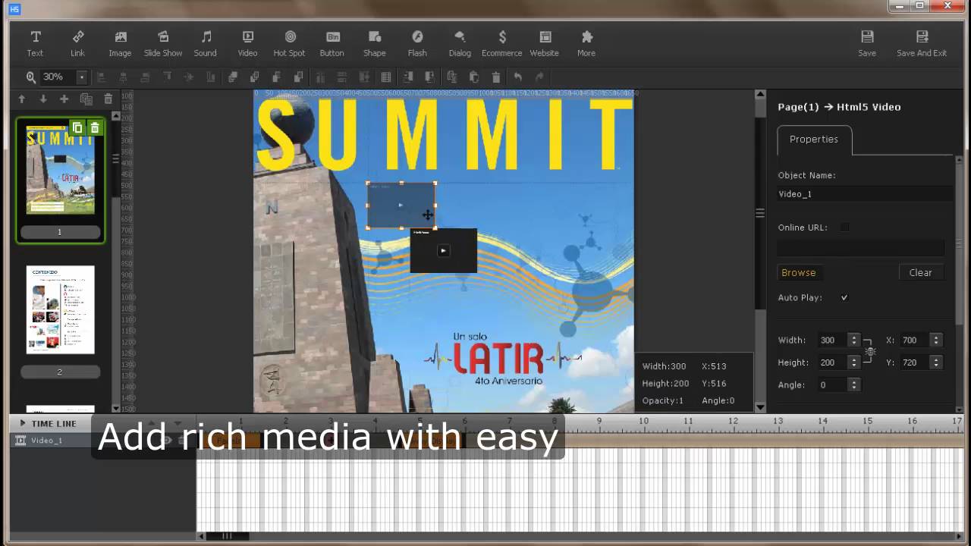Viewport: 971px width, 546px height.
Task: Click the bring to front toolbar icon
Action: click(233, 77)
